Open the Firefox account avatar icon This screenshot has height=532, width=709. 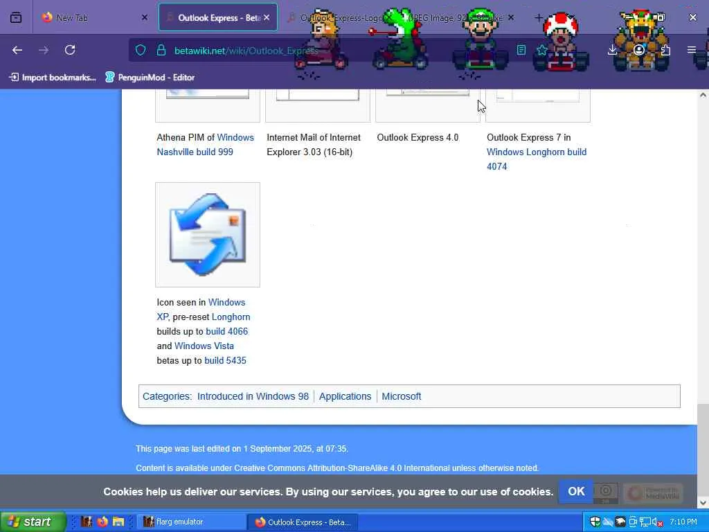pyautogui.click(x=638, y=50)
